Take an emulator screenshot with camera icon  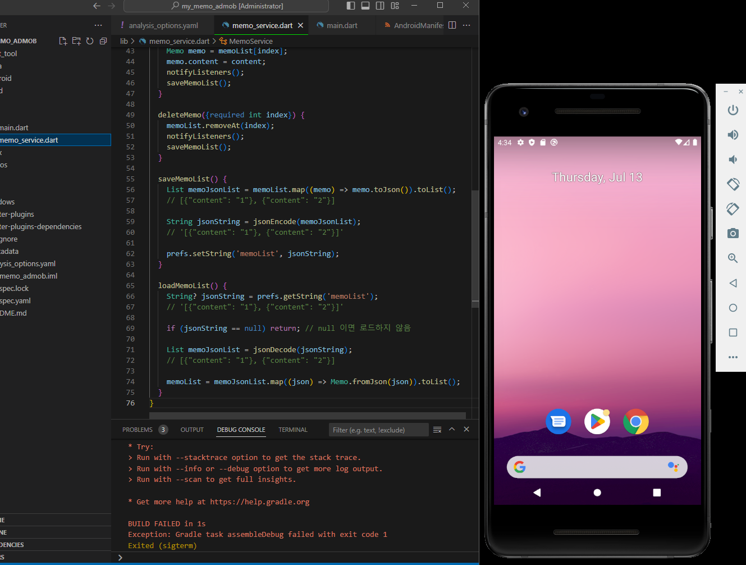[x=733, y=233]
